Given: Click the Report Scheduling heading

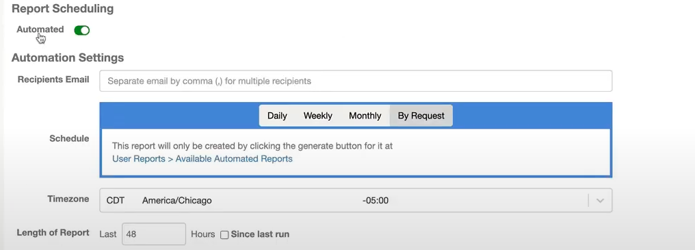Looking at the screenshot, I should pyautogui.click(x=62, y=9).
